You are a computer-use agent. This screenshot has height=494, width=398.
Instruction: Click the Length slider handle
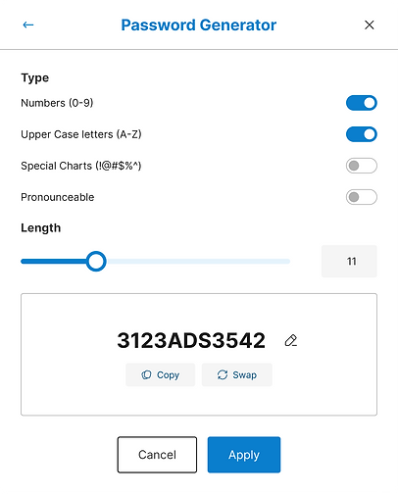click(x=96, y=261)
